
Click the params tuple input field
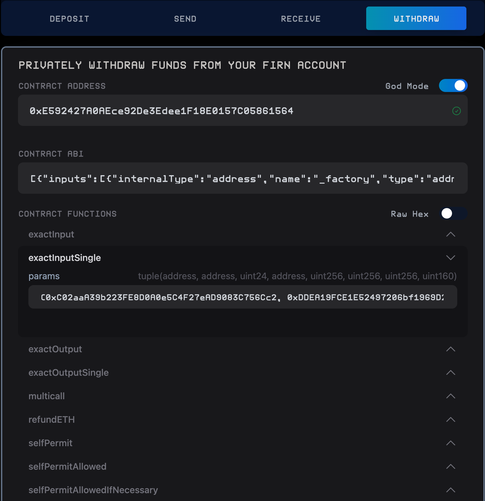(x=242, y=297)
